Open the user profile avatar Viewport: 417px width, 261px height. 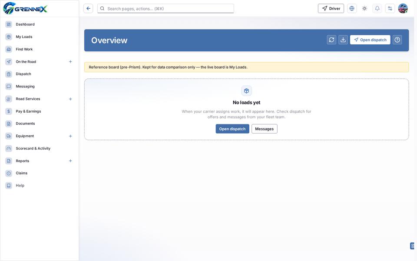[x=403, y=9]
